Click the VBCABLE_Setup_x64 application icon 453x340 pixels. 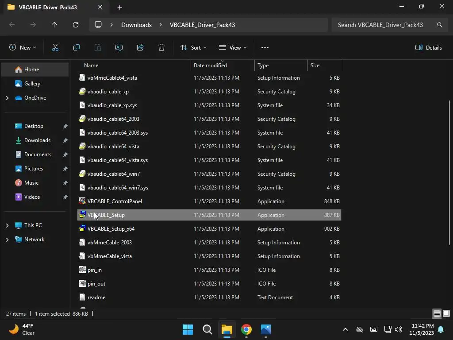click(x=82, y=228)
